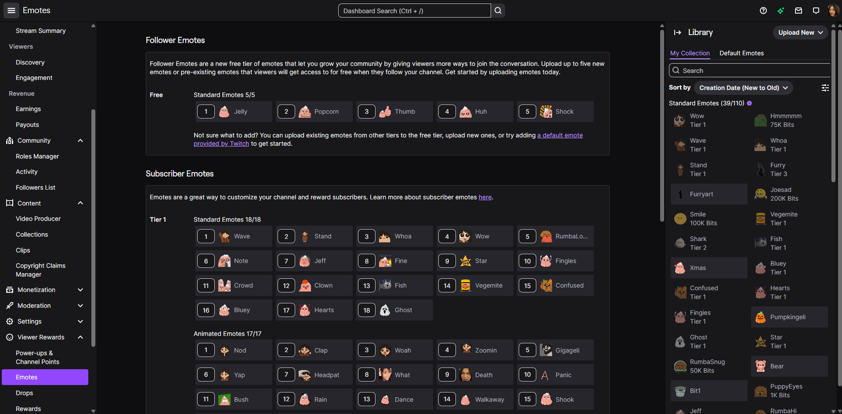Open Earnings in sidebar
This screenshot has height=414, width=842.
(x=28, y=109)
